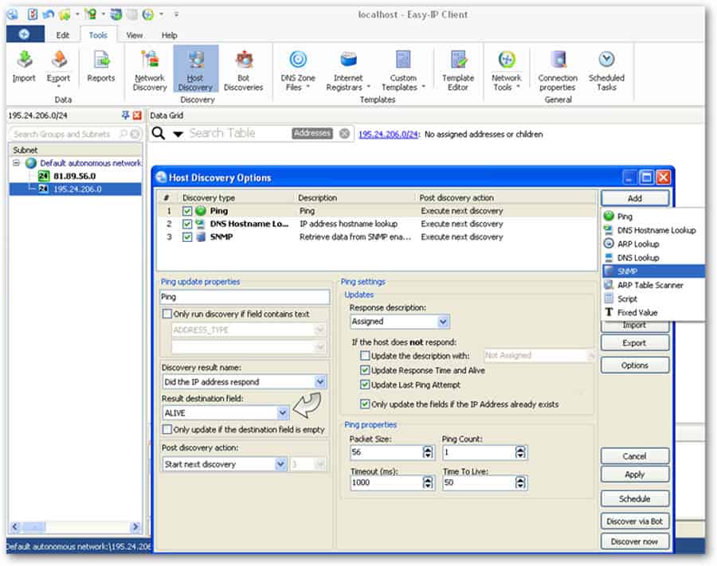Adjust the Ping Count spinner
The height and width of the screenshot is (566, 717).
click(x=520, y=452)
